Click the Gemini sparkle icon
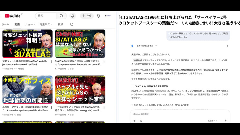This screenshot has width=240, height=135. [132, 46]
